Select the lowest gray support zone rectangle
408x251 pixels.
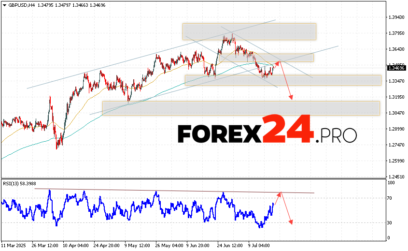pos(240,108)
